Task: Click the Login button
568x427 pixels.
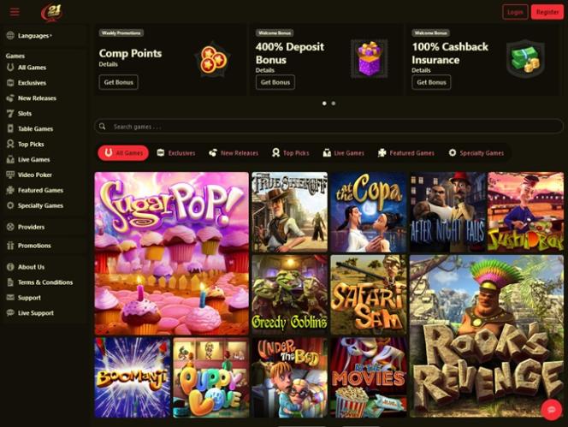Action: coord(515,12)
